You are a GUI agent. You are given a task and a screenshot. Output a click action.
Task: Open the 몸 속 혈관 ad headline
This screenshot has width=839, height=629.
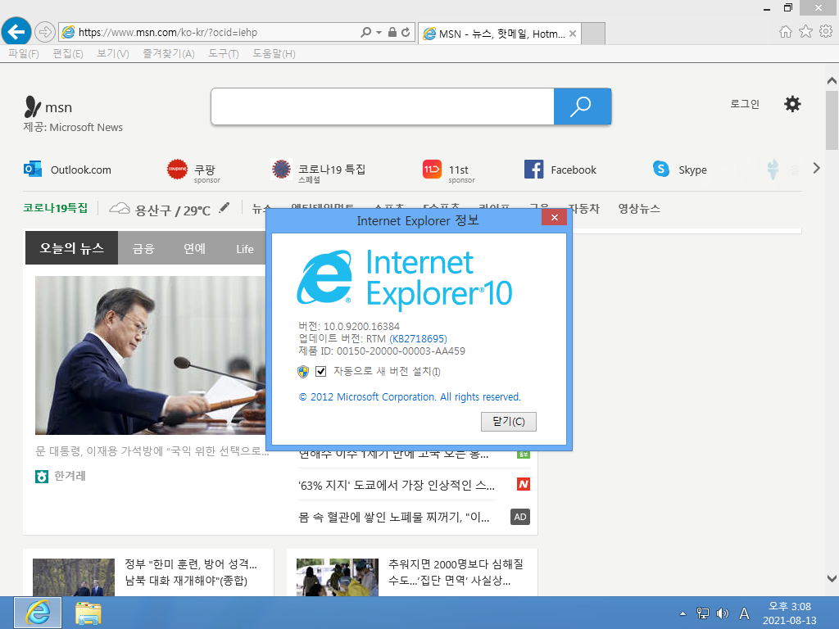point(394,517)
